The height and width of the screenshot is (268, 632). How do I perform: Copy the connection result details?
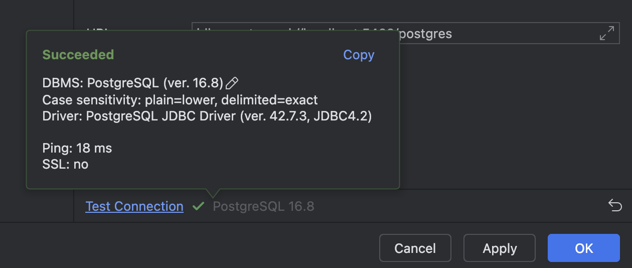(x=359, y=55)
